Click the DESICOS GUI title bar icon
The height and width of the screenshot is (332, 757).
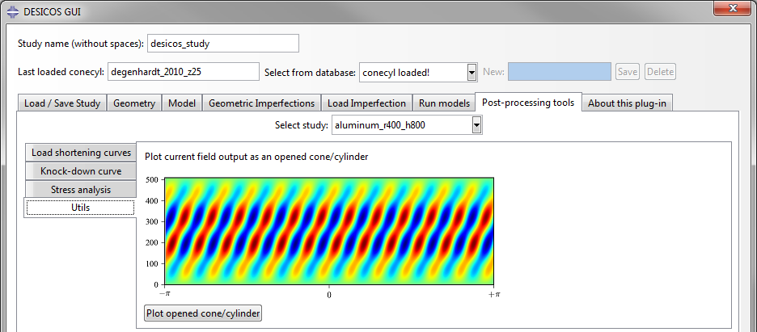pos(12,11)
